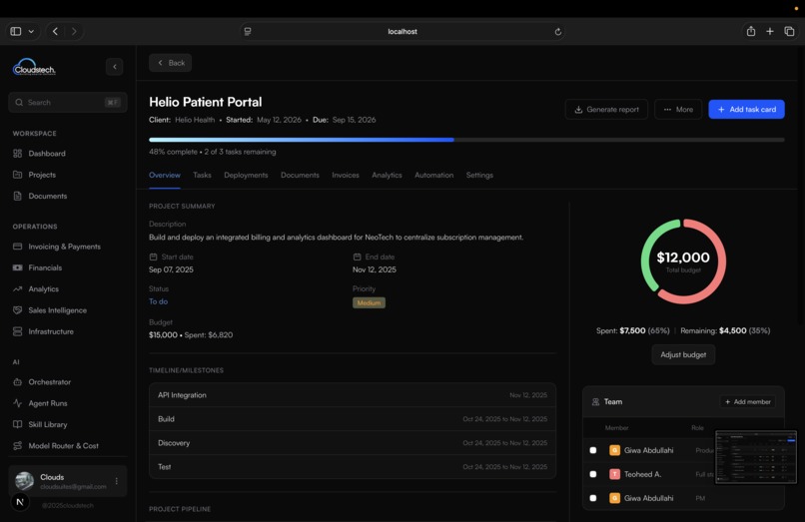Click the Medium priority badge
805x522 pixels.
[x=369, y=302]
